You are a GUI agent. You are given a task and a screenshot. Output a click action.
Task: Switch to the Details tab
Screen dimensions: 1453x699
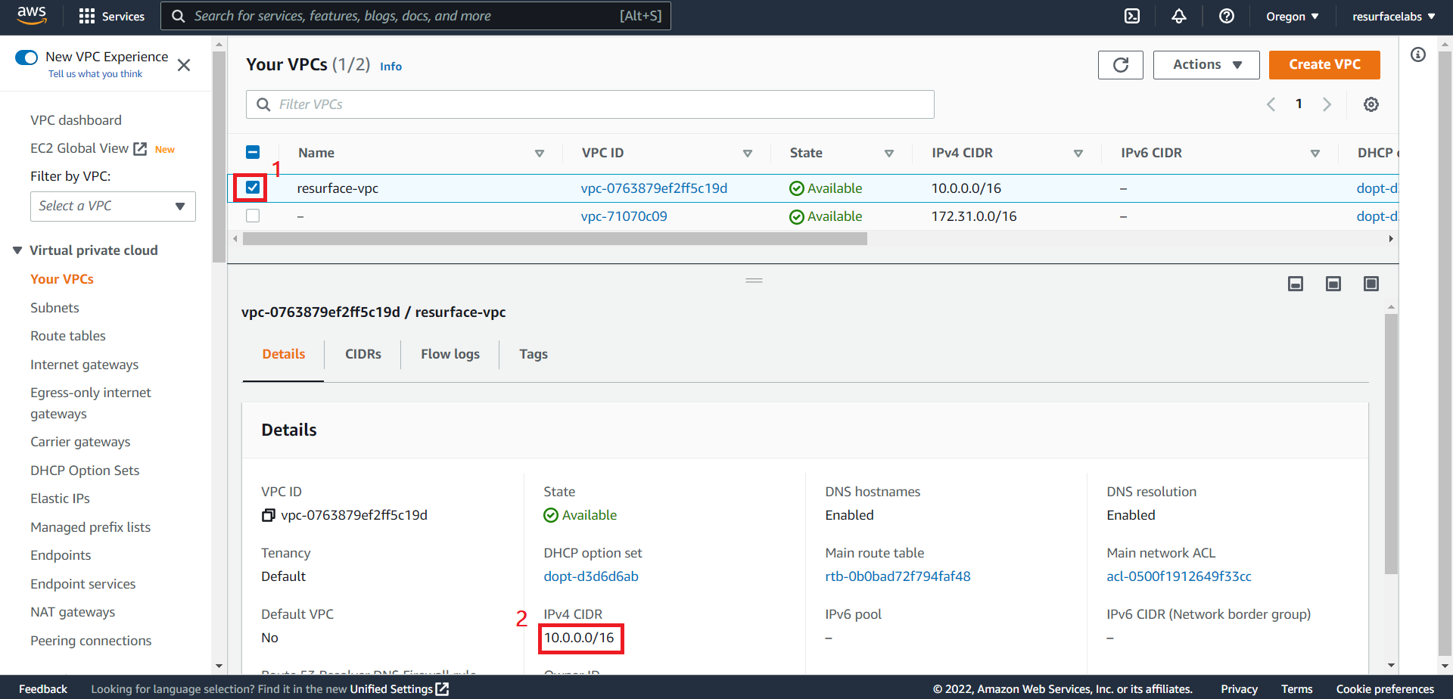284,354
